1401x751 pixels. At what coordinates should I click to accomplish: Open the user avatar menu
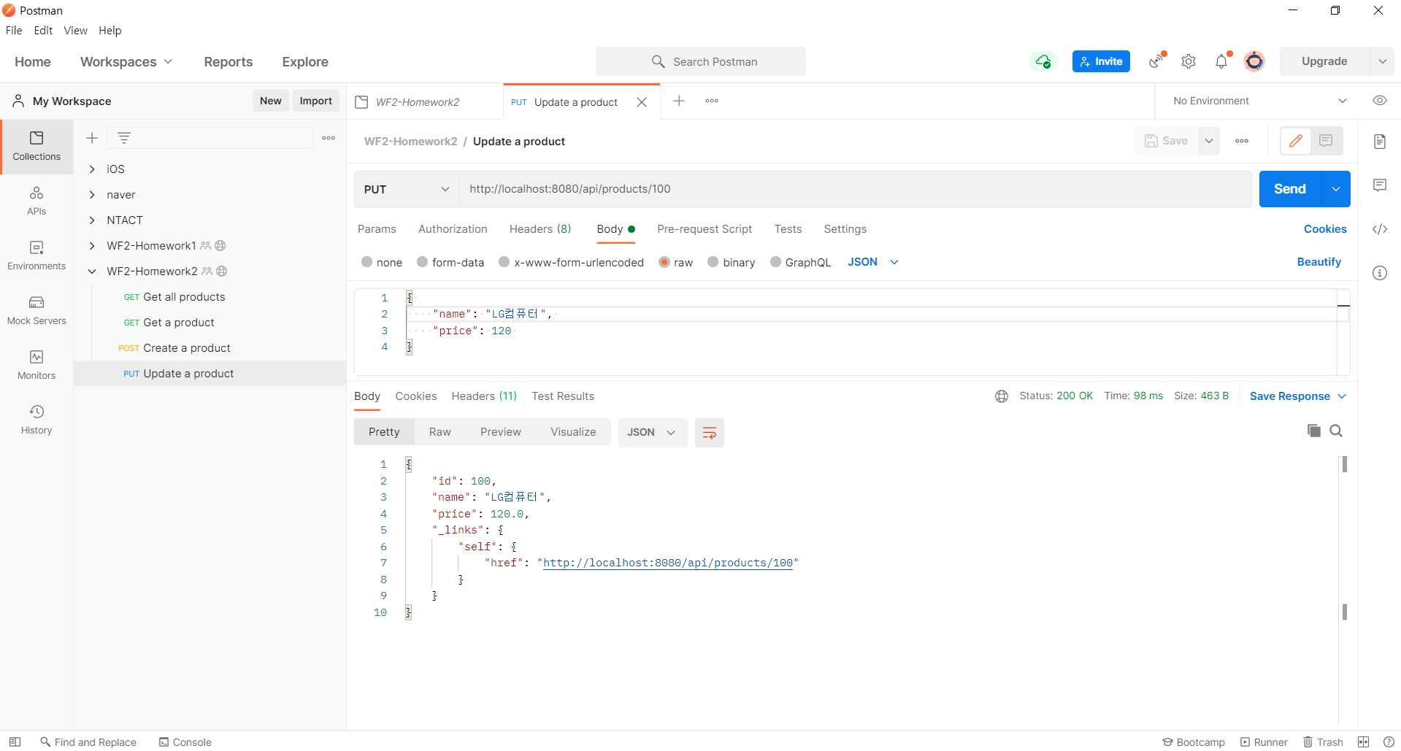click(x=1254, y=61)
